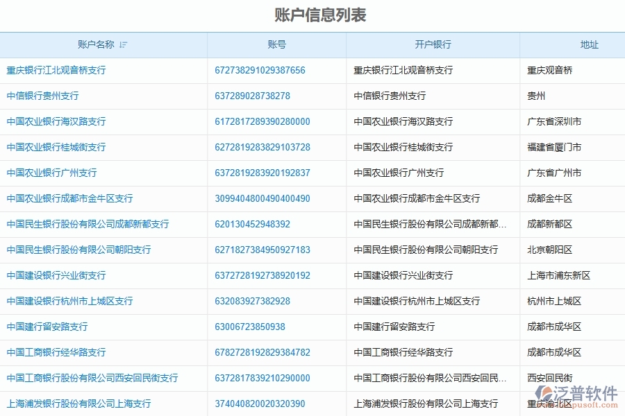
Task: Open 中国农业银行桂城街支行 account link
Action: pyautogui.click(x=56, y=147)
